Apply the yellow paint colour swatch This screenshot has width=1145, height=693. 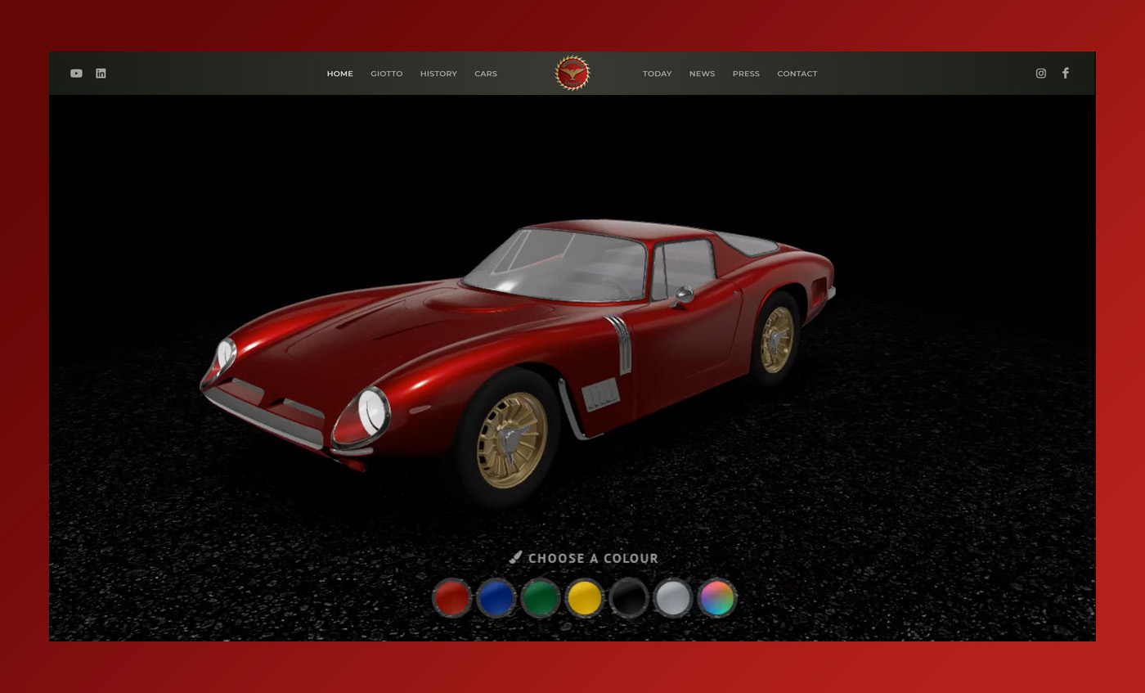point(584,598)
